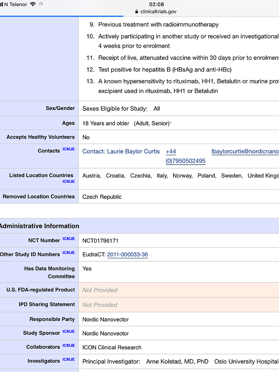The image size is (279, 372).
Task: Click 'Not Provided' in IPD Sharing Statement row
Action: pyautogui.click(x=100, y=305)
